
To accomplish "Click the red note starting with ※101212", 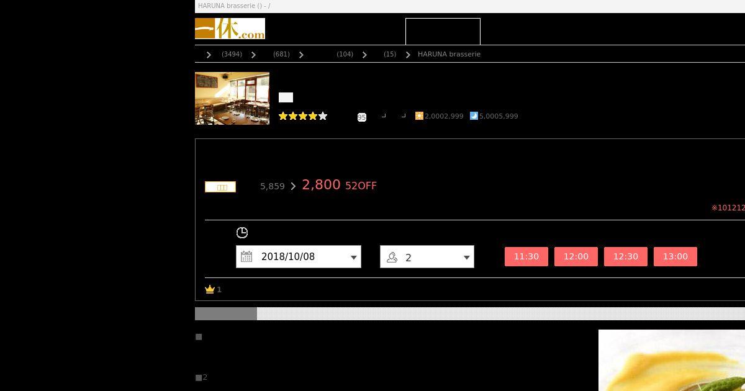I will click(728, 208).
